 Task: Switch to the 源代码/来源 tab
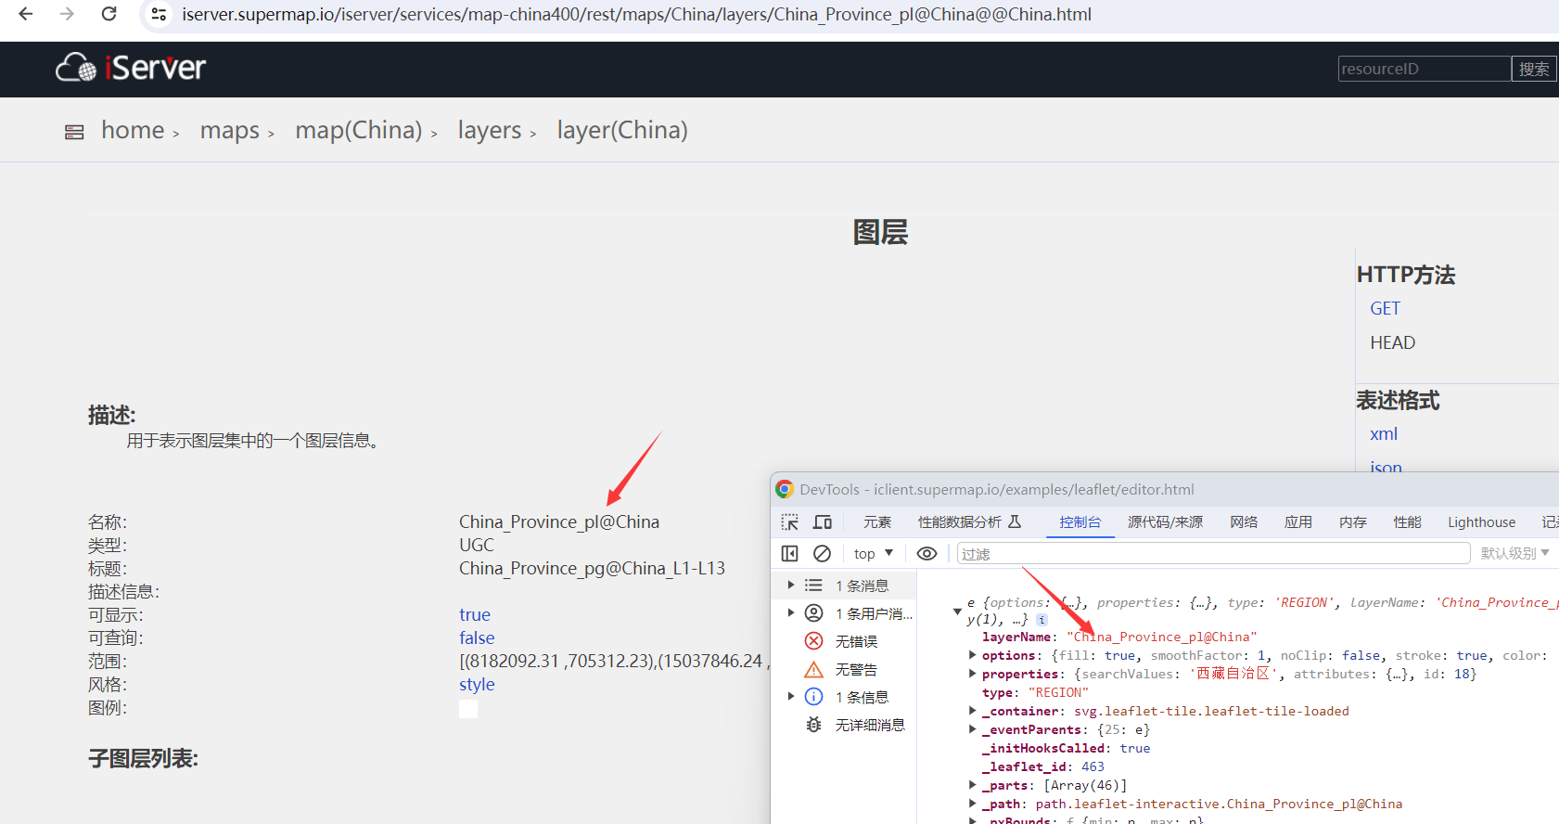pos(1165,522)
